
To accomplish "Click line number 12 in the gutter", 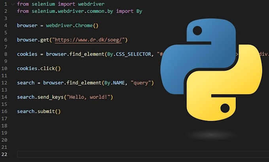I will click(x=4, y=83).
